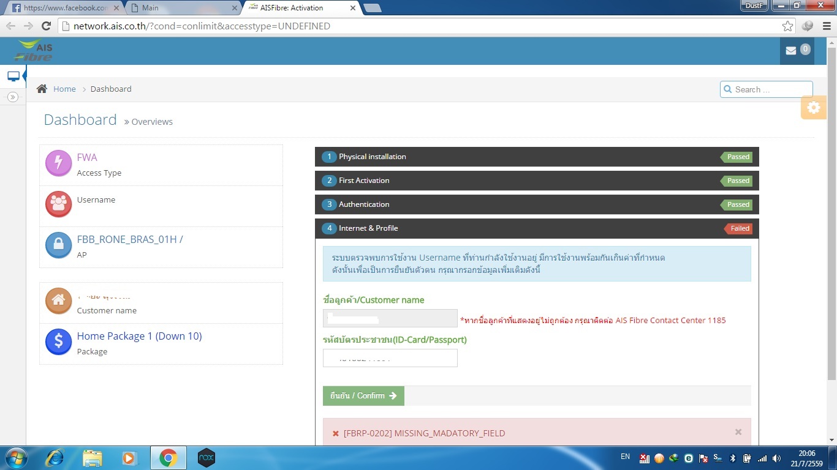This screenshot has height=470, width=837.
Task: Click the blue dollar Package icon
Action: click(x=59, y=341)
